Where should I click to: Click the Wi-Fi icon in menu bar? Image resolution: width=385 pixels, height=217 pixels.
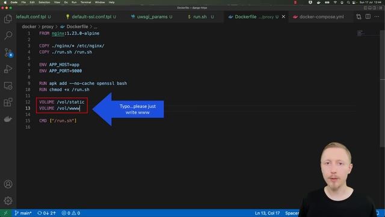point(335,2)
